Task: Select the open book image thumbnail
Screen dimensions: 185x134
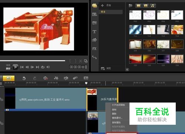Action: [135, 44]
